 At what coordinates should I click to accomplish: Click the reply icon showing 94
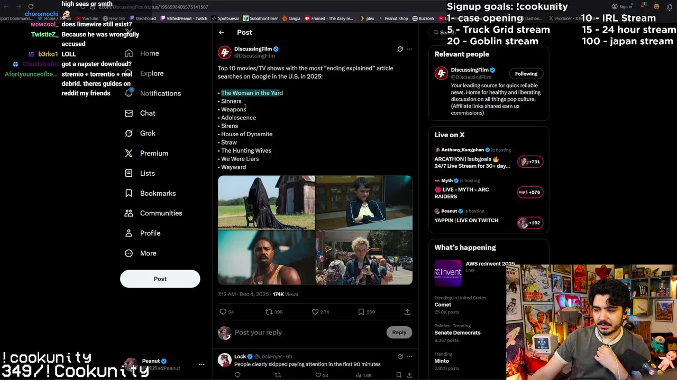[223, 312]
